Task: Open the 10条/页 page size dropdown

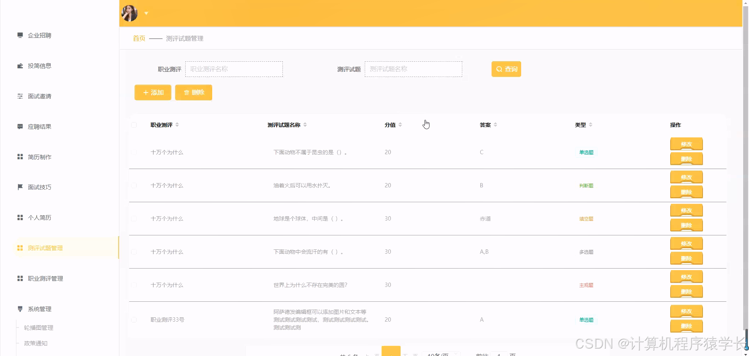Action: (x=441, y=353)
